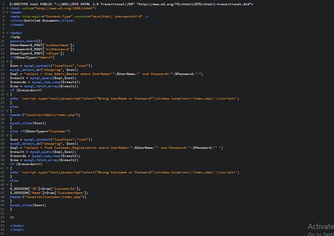Click the 'Wrong Username or Password' echo on line 42
This screenshot has width=334, height=236.
124,173
